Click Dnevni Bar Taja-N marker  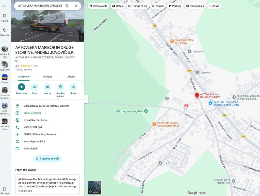click(x=154, y=124)
